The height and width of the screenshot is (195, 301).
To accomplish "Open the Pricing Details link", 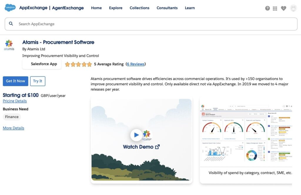I will 15,101.
